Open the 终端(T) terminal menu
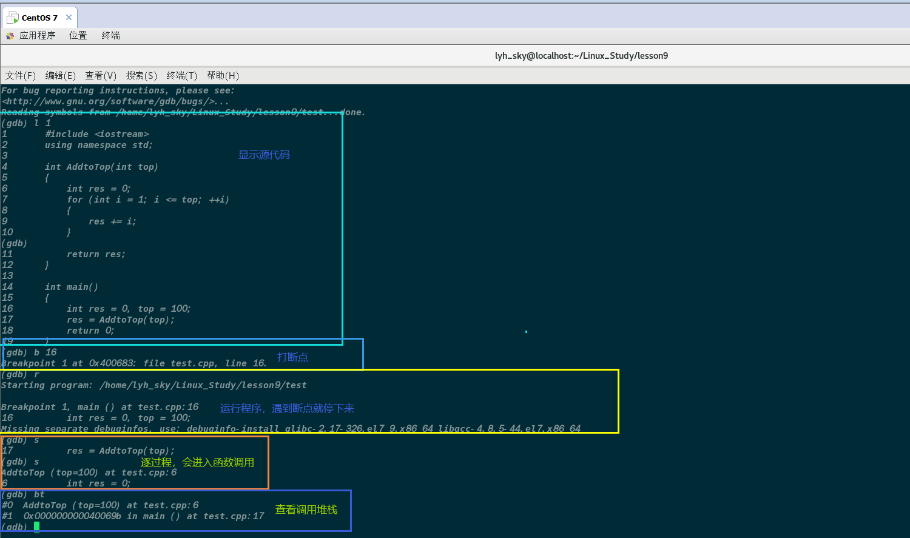Image resolution: width=910 pixels, height=538 pixels. 182,76
